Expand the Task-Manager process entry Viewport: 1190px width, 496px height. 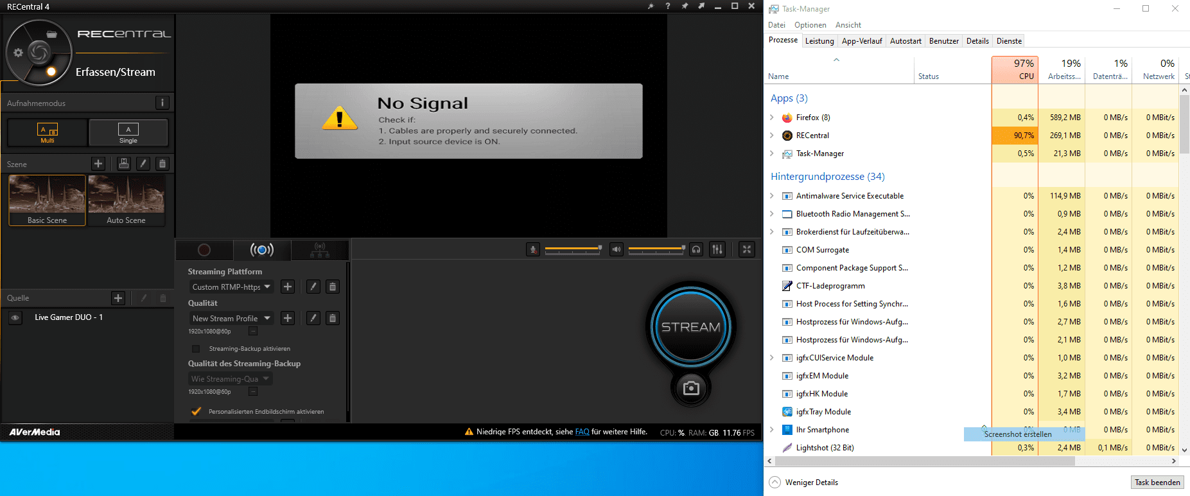[x=772, y=154]
